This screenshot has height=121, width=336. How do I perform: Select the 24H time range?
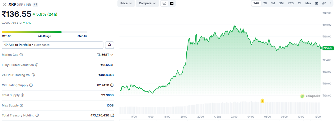(x=256, y=3)
